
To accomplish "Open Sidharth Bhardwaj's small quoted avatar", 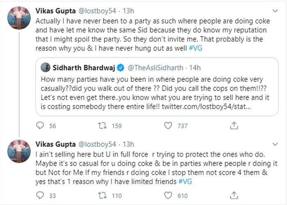I will (x=46, y=67).
